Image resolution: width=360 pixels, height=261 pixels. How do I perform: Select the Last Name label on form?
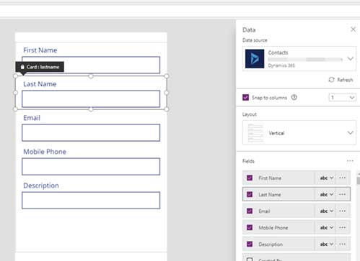click(x=40, y=84)
